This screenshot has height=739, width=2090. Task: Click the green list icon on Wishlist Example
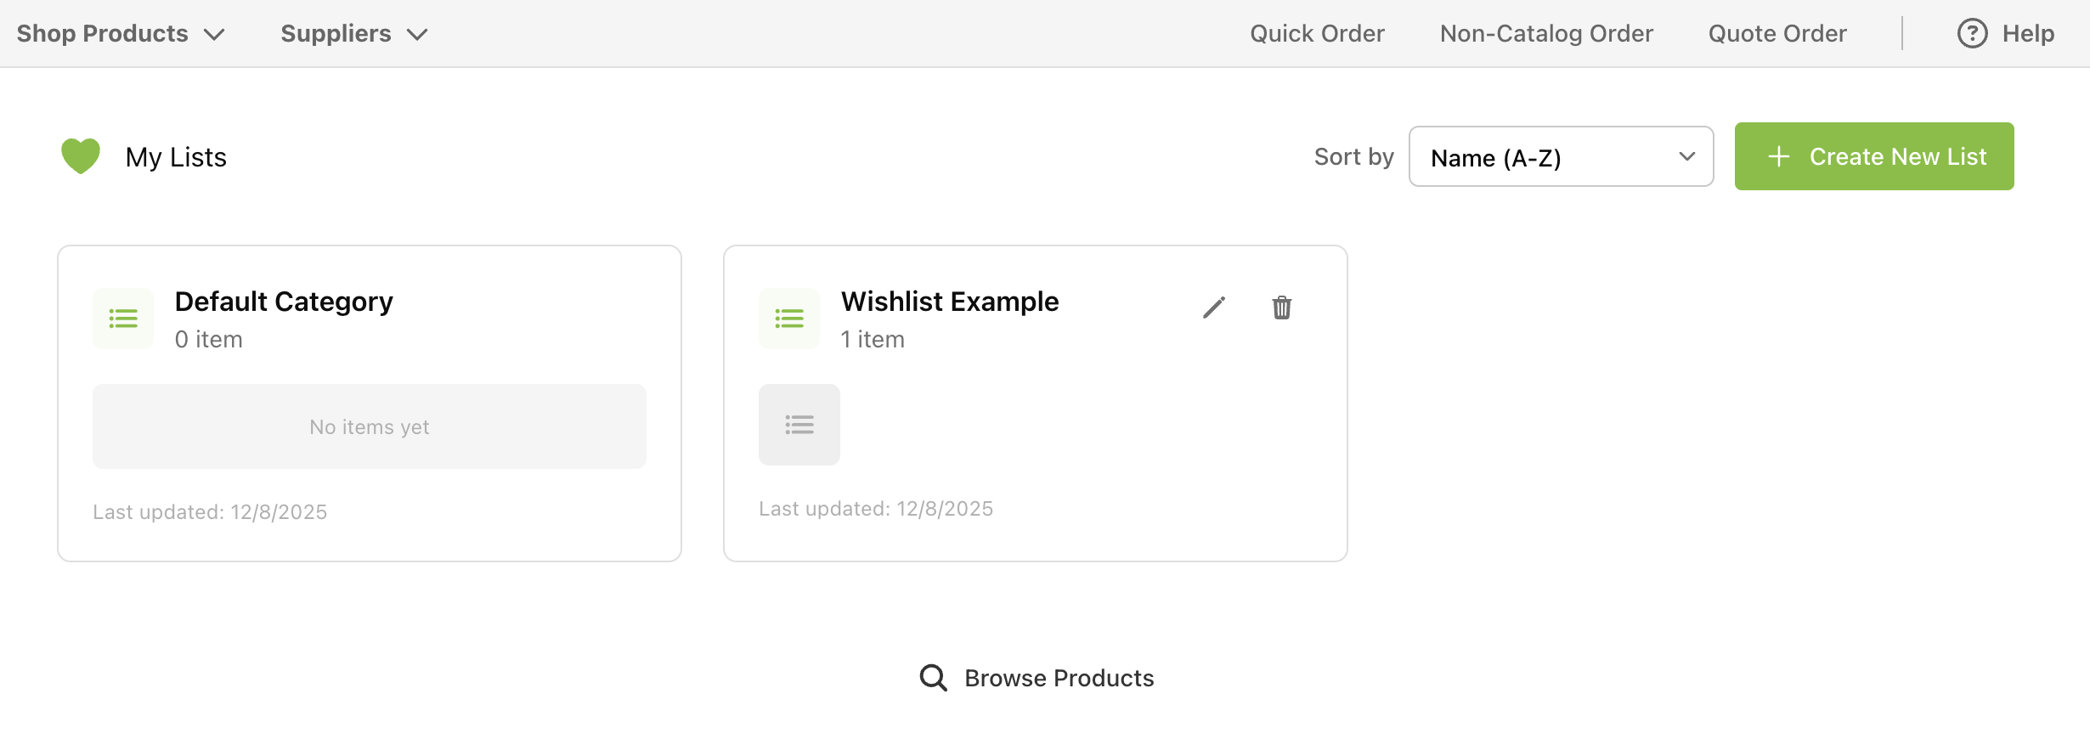coord(789,319)
